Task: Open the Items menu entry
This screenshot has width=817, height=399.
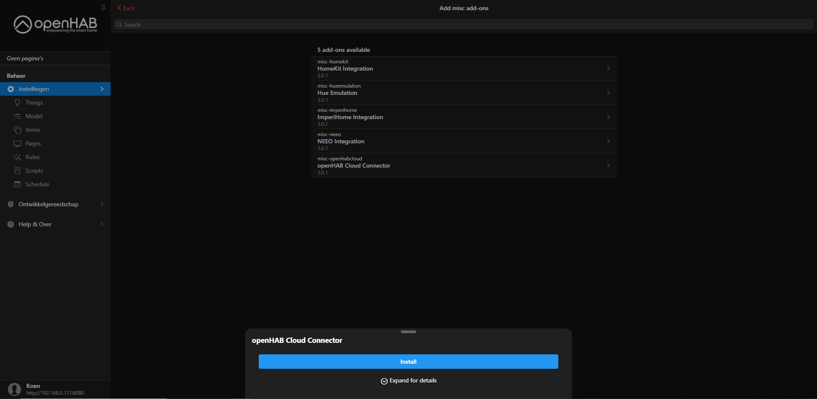Action: [x=55, y=130]
